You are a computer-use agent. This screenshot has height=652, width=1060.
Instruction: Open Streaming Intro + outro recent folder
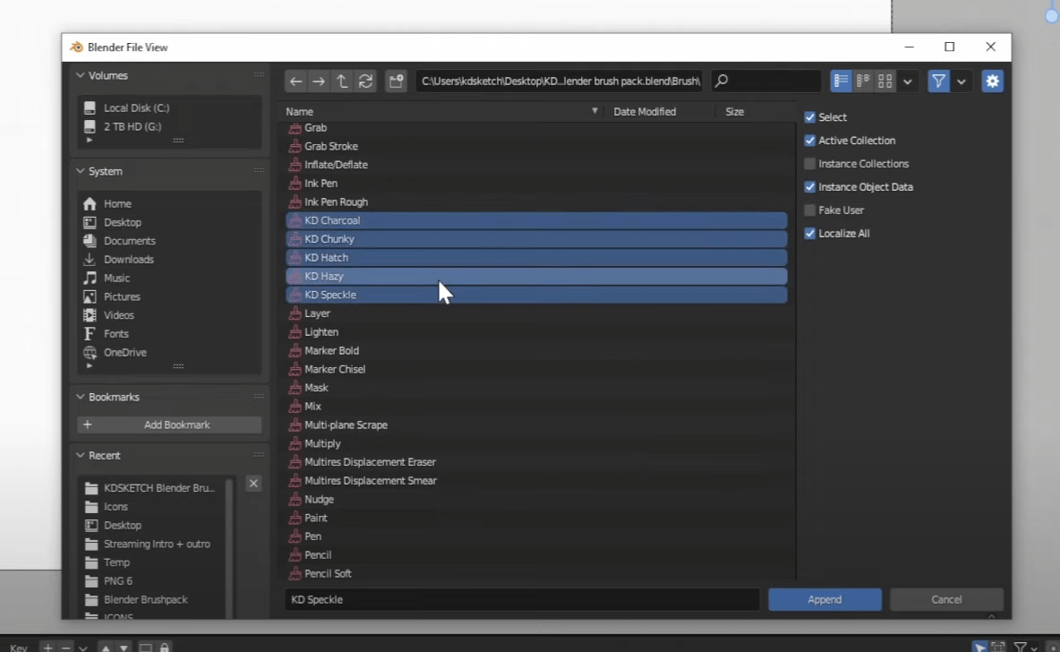tap(156, 544)
